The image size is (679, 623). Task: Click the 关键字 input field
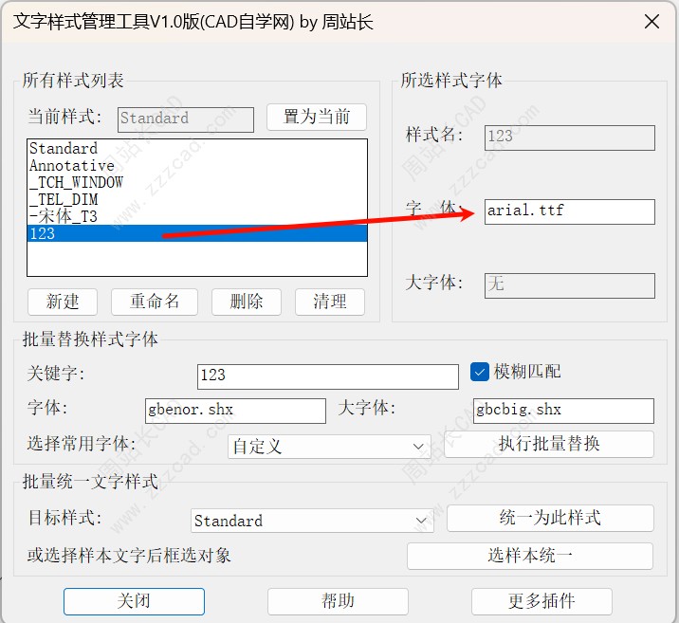point(327,376)
